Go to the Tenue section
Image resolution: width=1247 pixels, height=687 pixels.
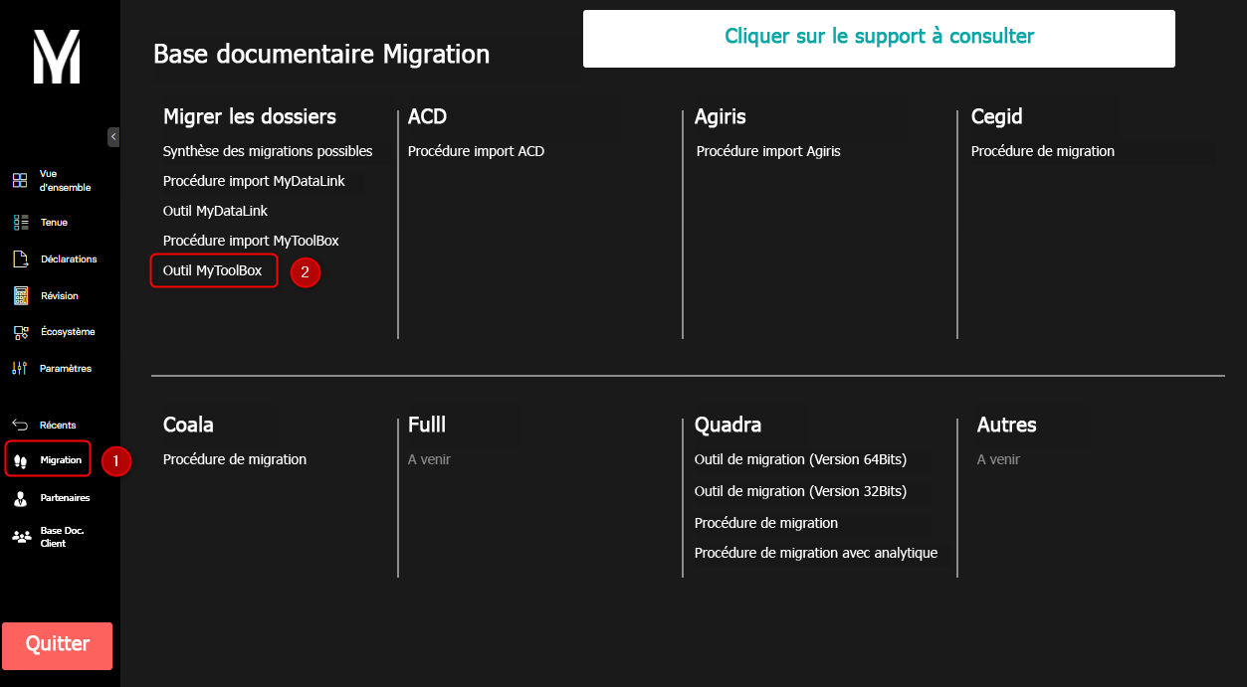coord(54,223)
